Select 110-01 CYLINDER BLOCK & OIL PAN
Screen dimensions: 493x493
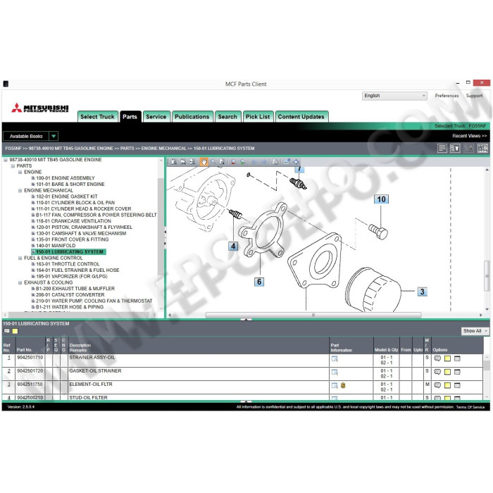pyautogui.click(x=75, y=203)
